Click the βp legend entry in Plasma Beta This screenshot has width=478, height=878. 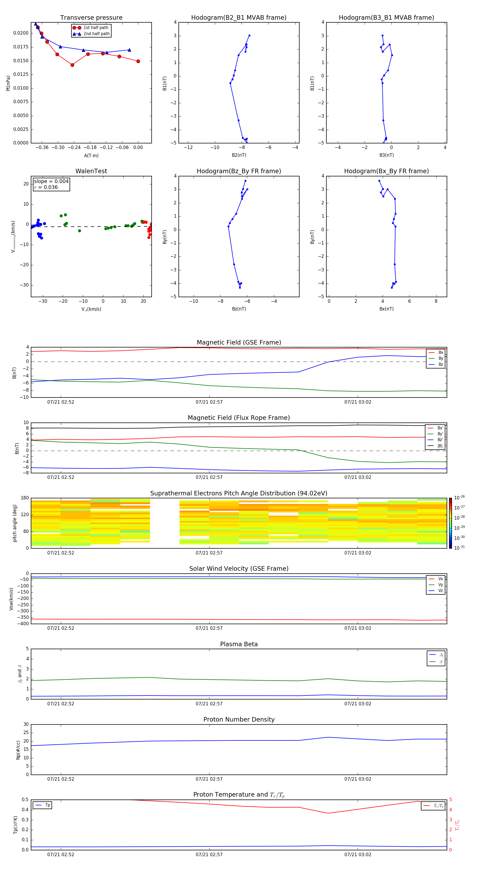click(x=436, y=655)
